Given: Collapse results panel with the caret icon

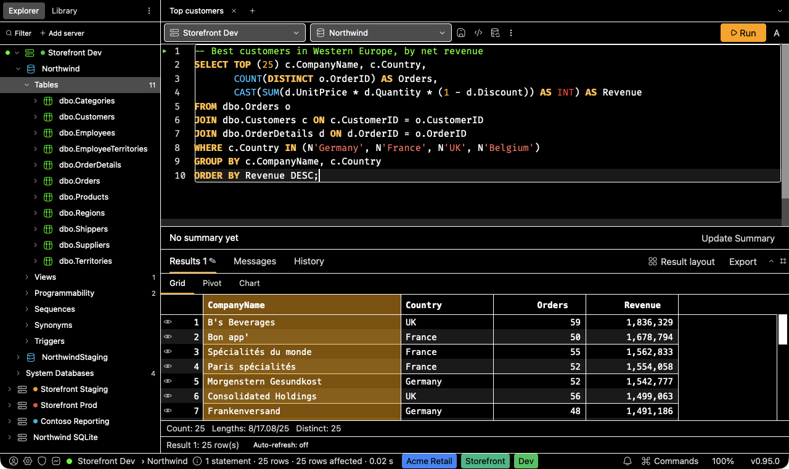Looking at the screenshot, I should (771, 261).
